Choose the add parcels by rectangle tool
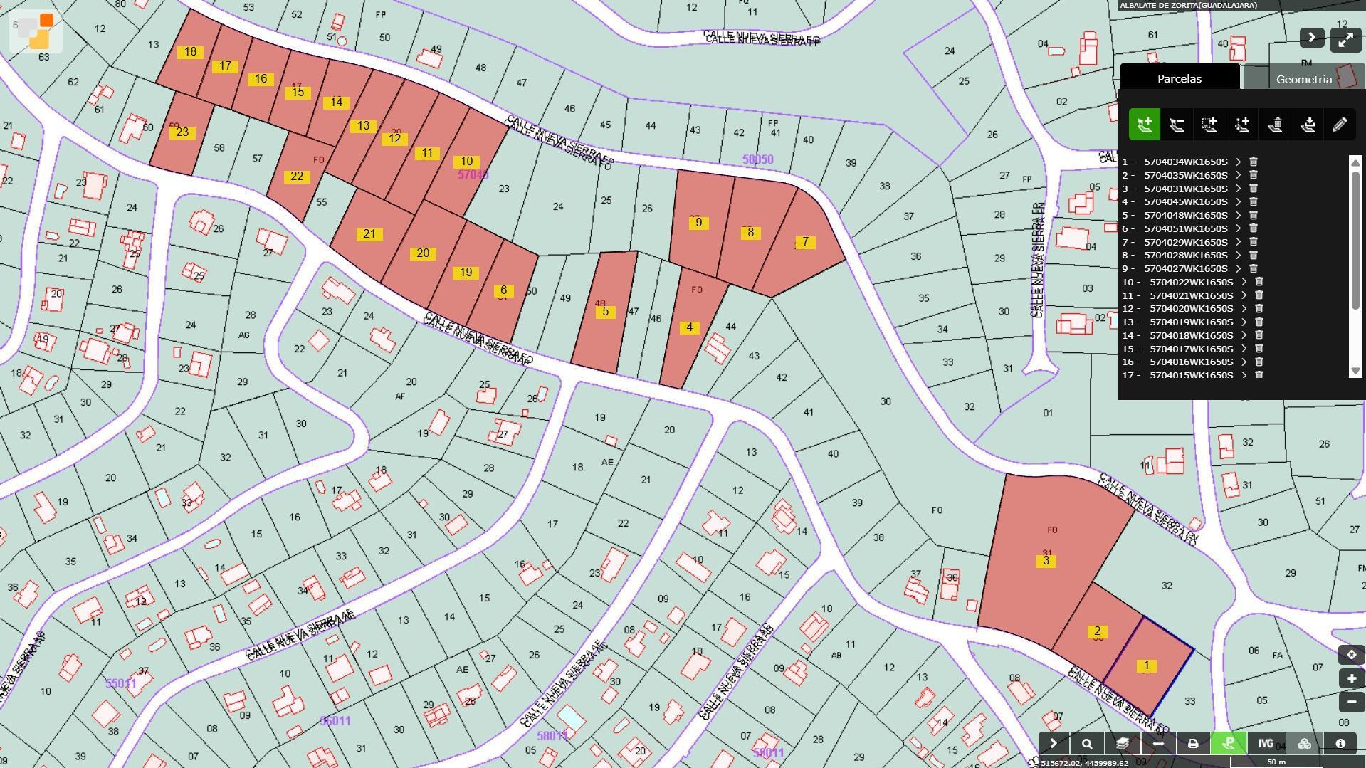This screenshot has width=1366, height=768. pyautogui.click(x=1209, y=125)
